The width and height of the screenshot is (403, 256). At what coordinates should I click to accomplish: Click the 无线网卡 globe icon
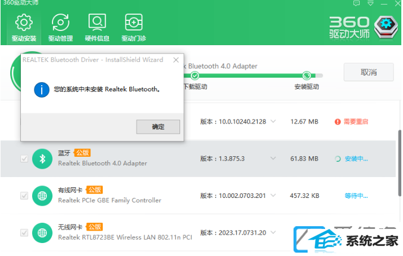click(42, 233)
